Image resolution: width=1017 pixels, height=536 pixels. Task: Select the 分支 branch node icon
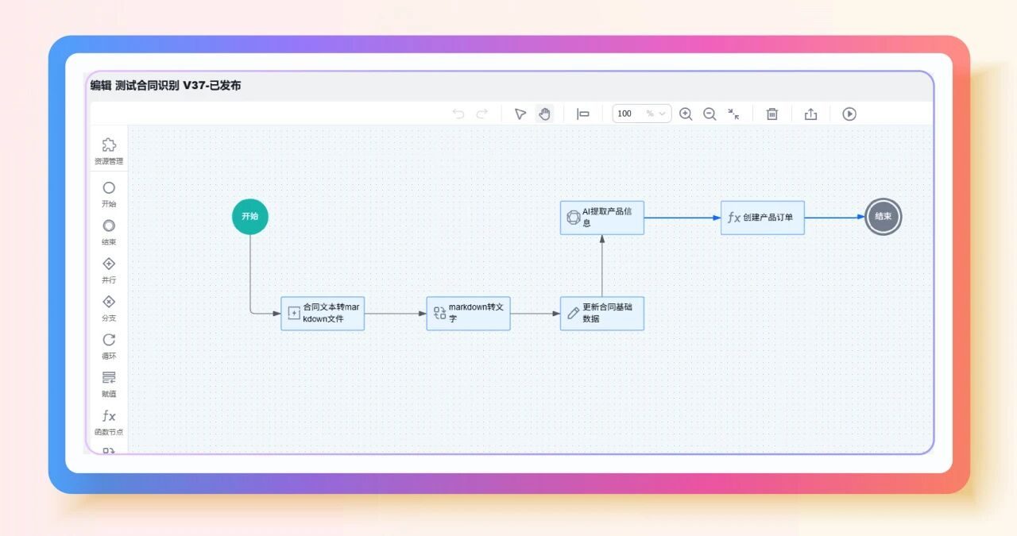coord(109,303)
